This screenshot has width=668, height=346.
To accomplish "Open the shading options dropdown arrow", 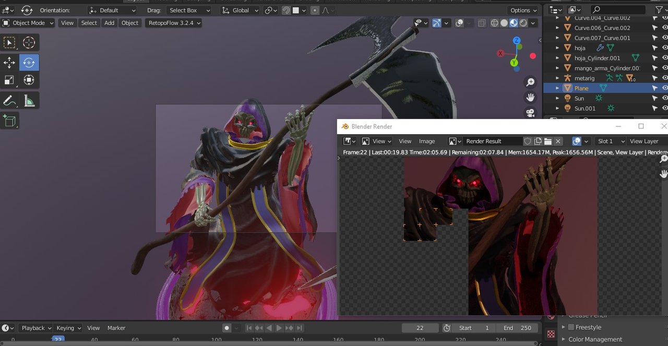I will 534,23.
